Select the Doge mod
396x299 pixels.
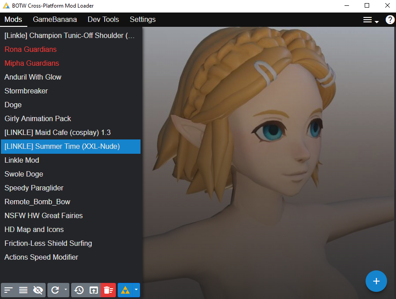(x=71, y=105)
